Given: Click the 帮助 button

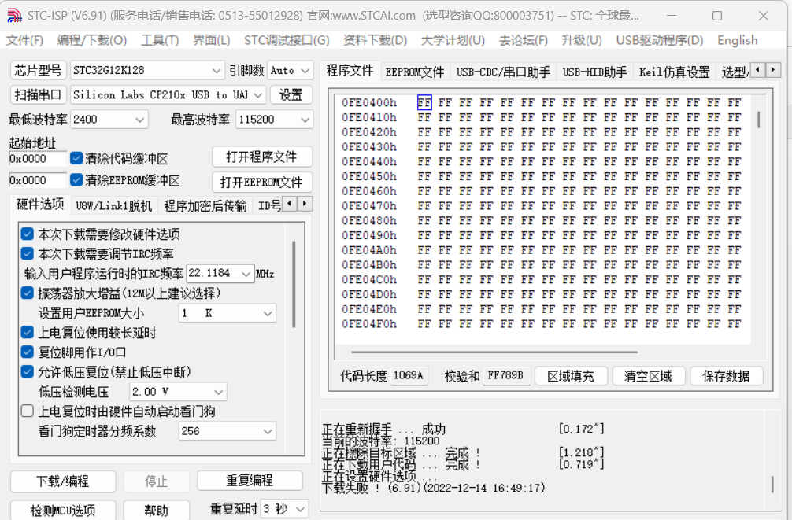Looking at the screenshot, I should click(x=156, y=510).
